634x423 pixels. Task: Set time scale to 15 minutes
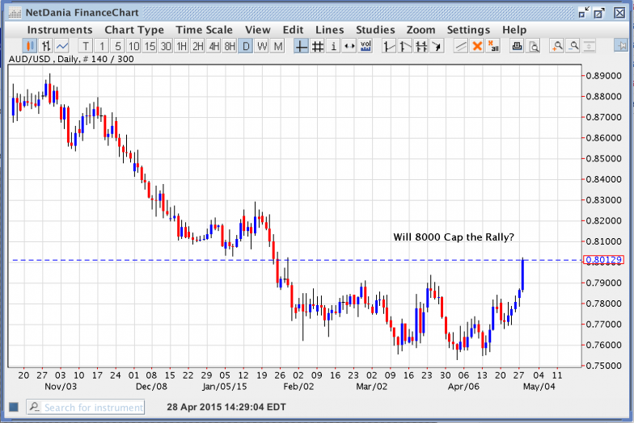point(150,46)
